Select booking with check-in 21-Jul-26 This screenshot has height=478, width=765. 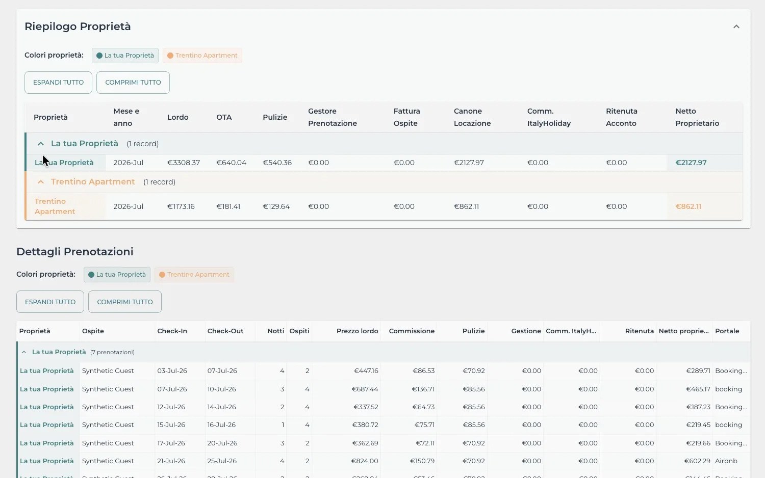tap(171, 461)
